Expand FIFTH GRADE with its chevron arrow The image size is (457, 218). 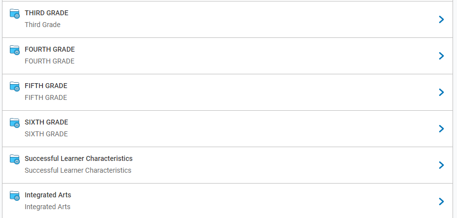(441, 92)
